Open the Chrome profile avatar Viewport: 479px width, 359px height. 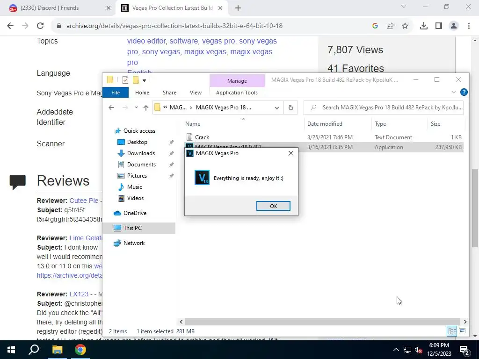point(454,26)
